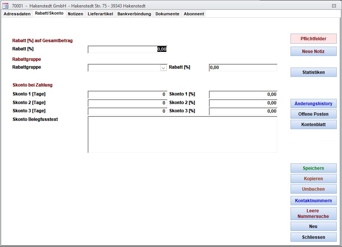Click the Rabatt [%] total amount field
The height and width of the screenshot is (247, 342).
(x=127, y=49)
